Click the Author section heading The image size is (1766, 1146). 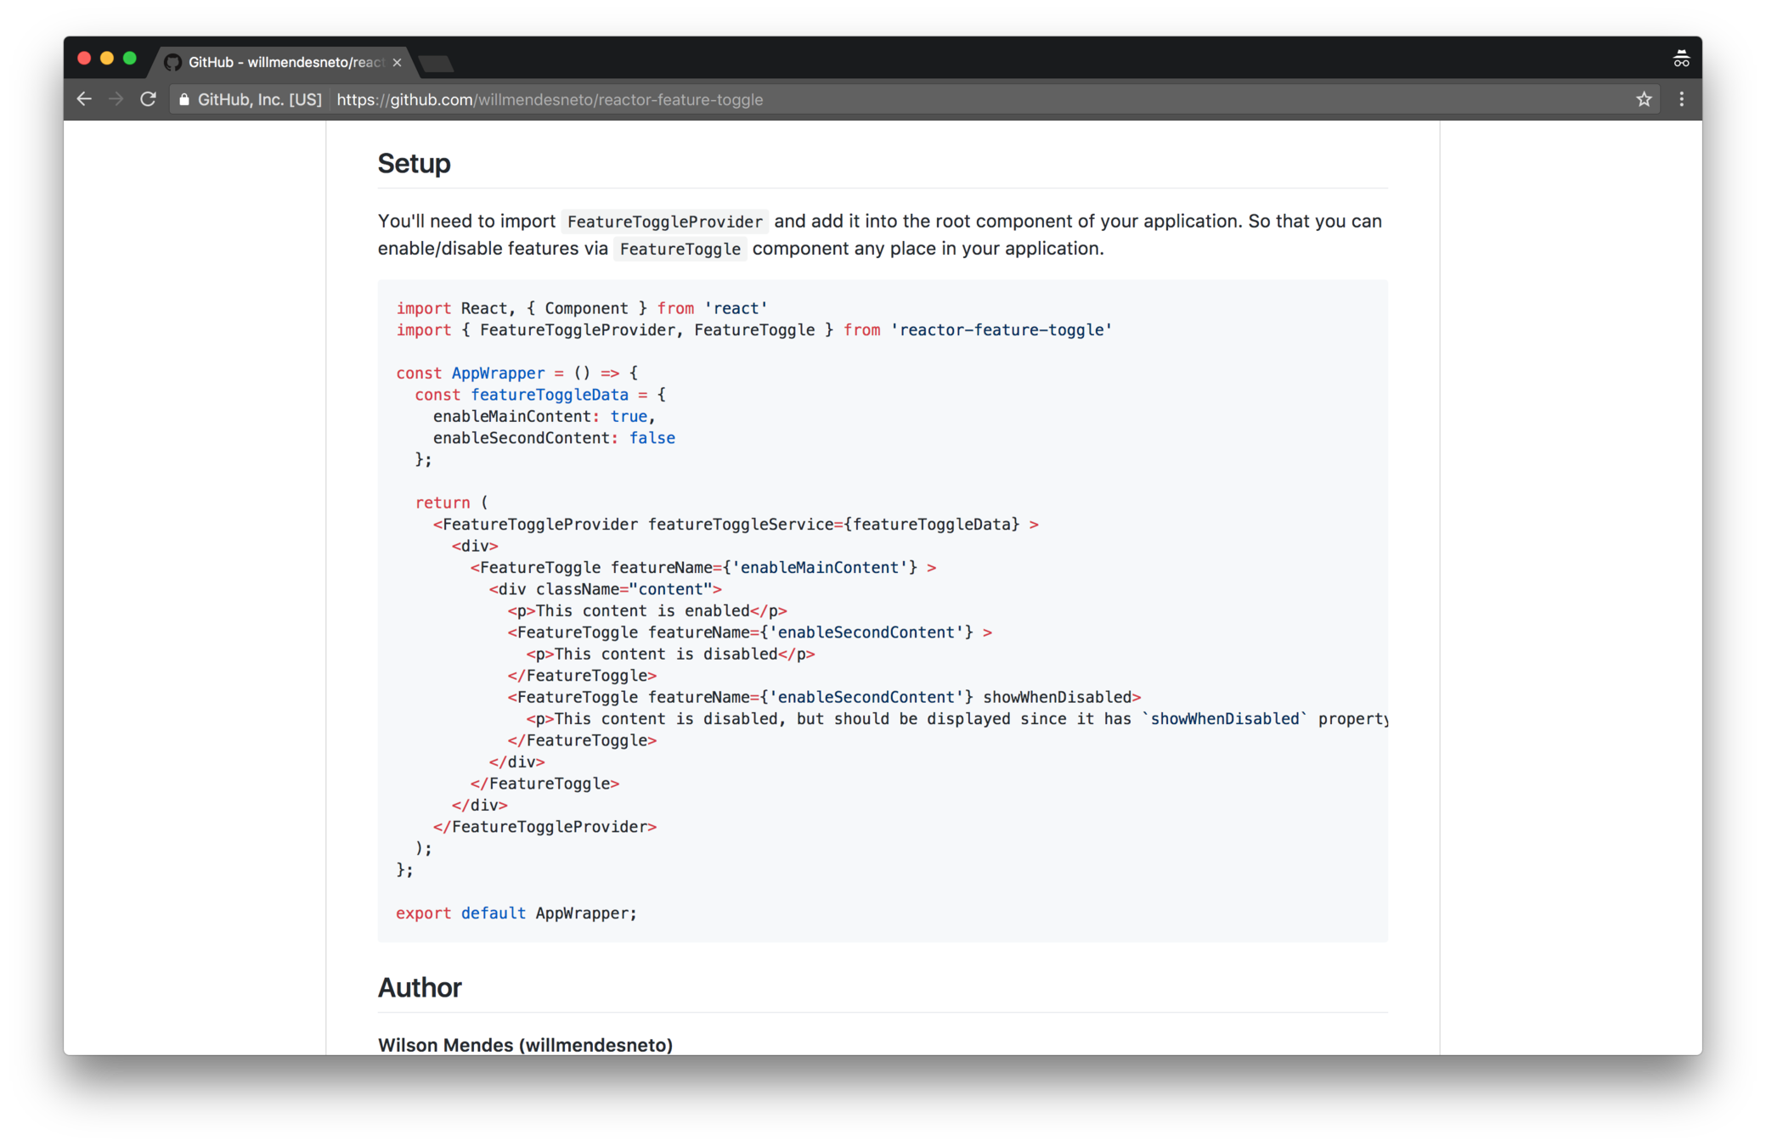(x=420, y=987)
